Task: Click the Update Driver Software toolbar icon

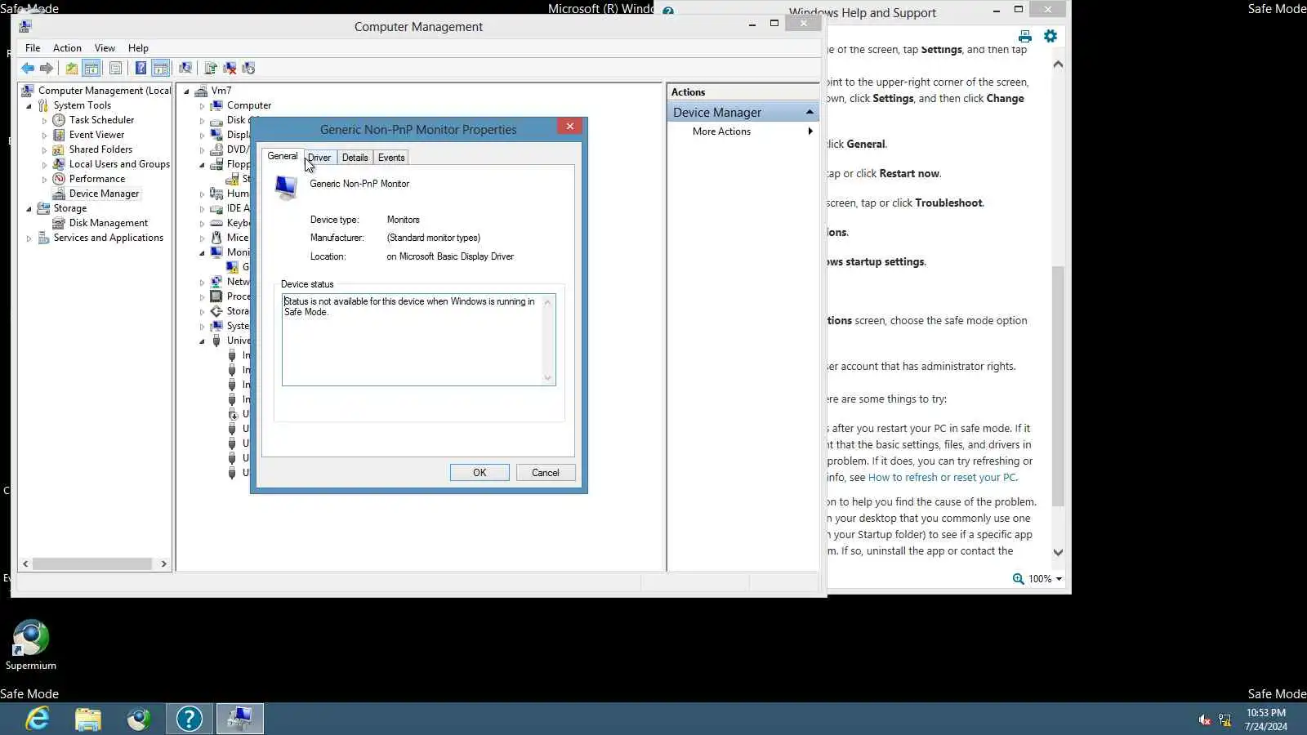Action: pyautogui.click(x=211, y=69)
